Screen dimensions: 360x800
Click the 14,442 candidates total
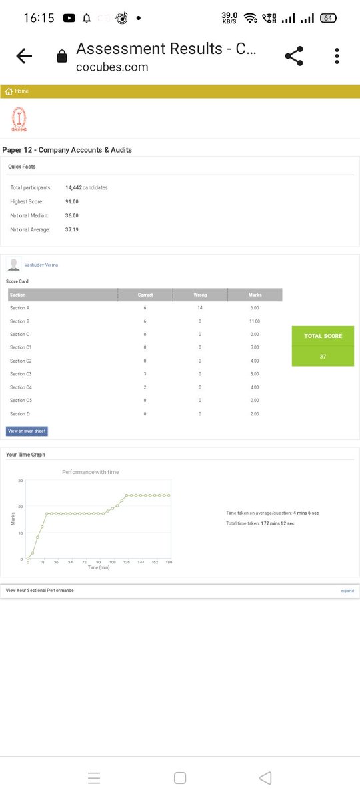pyautogui.click(x=87, y=187)
